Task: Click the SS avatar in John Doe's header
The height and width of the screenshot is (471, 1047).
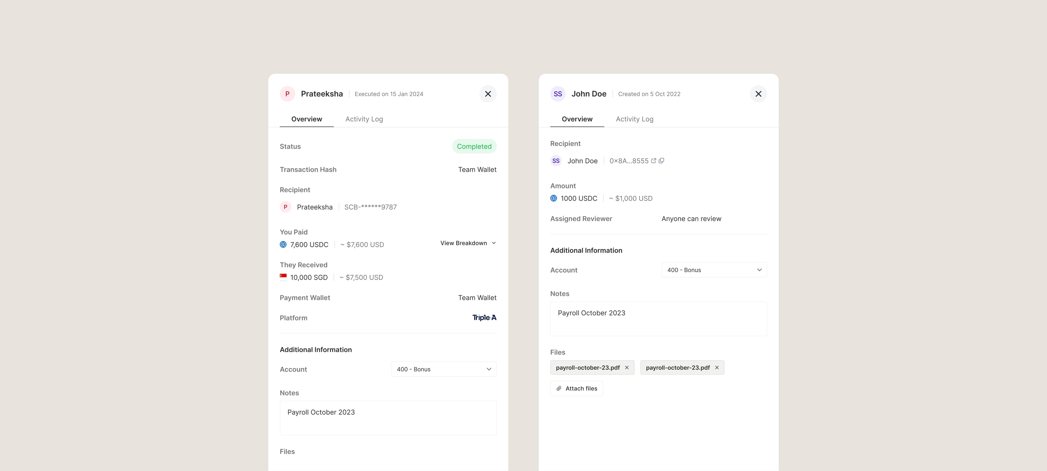Action: point(558,94)
